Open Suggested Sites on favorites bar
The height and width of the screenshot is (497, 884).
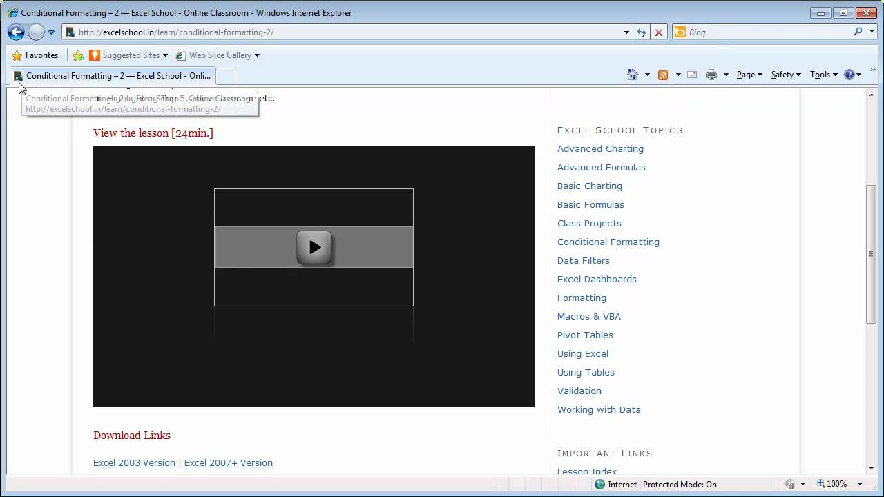(x=128, y=55)
